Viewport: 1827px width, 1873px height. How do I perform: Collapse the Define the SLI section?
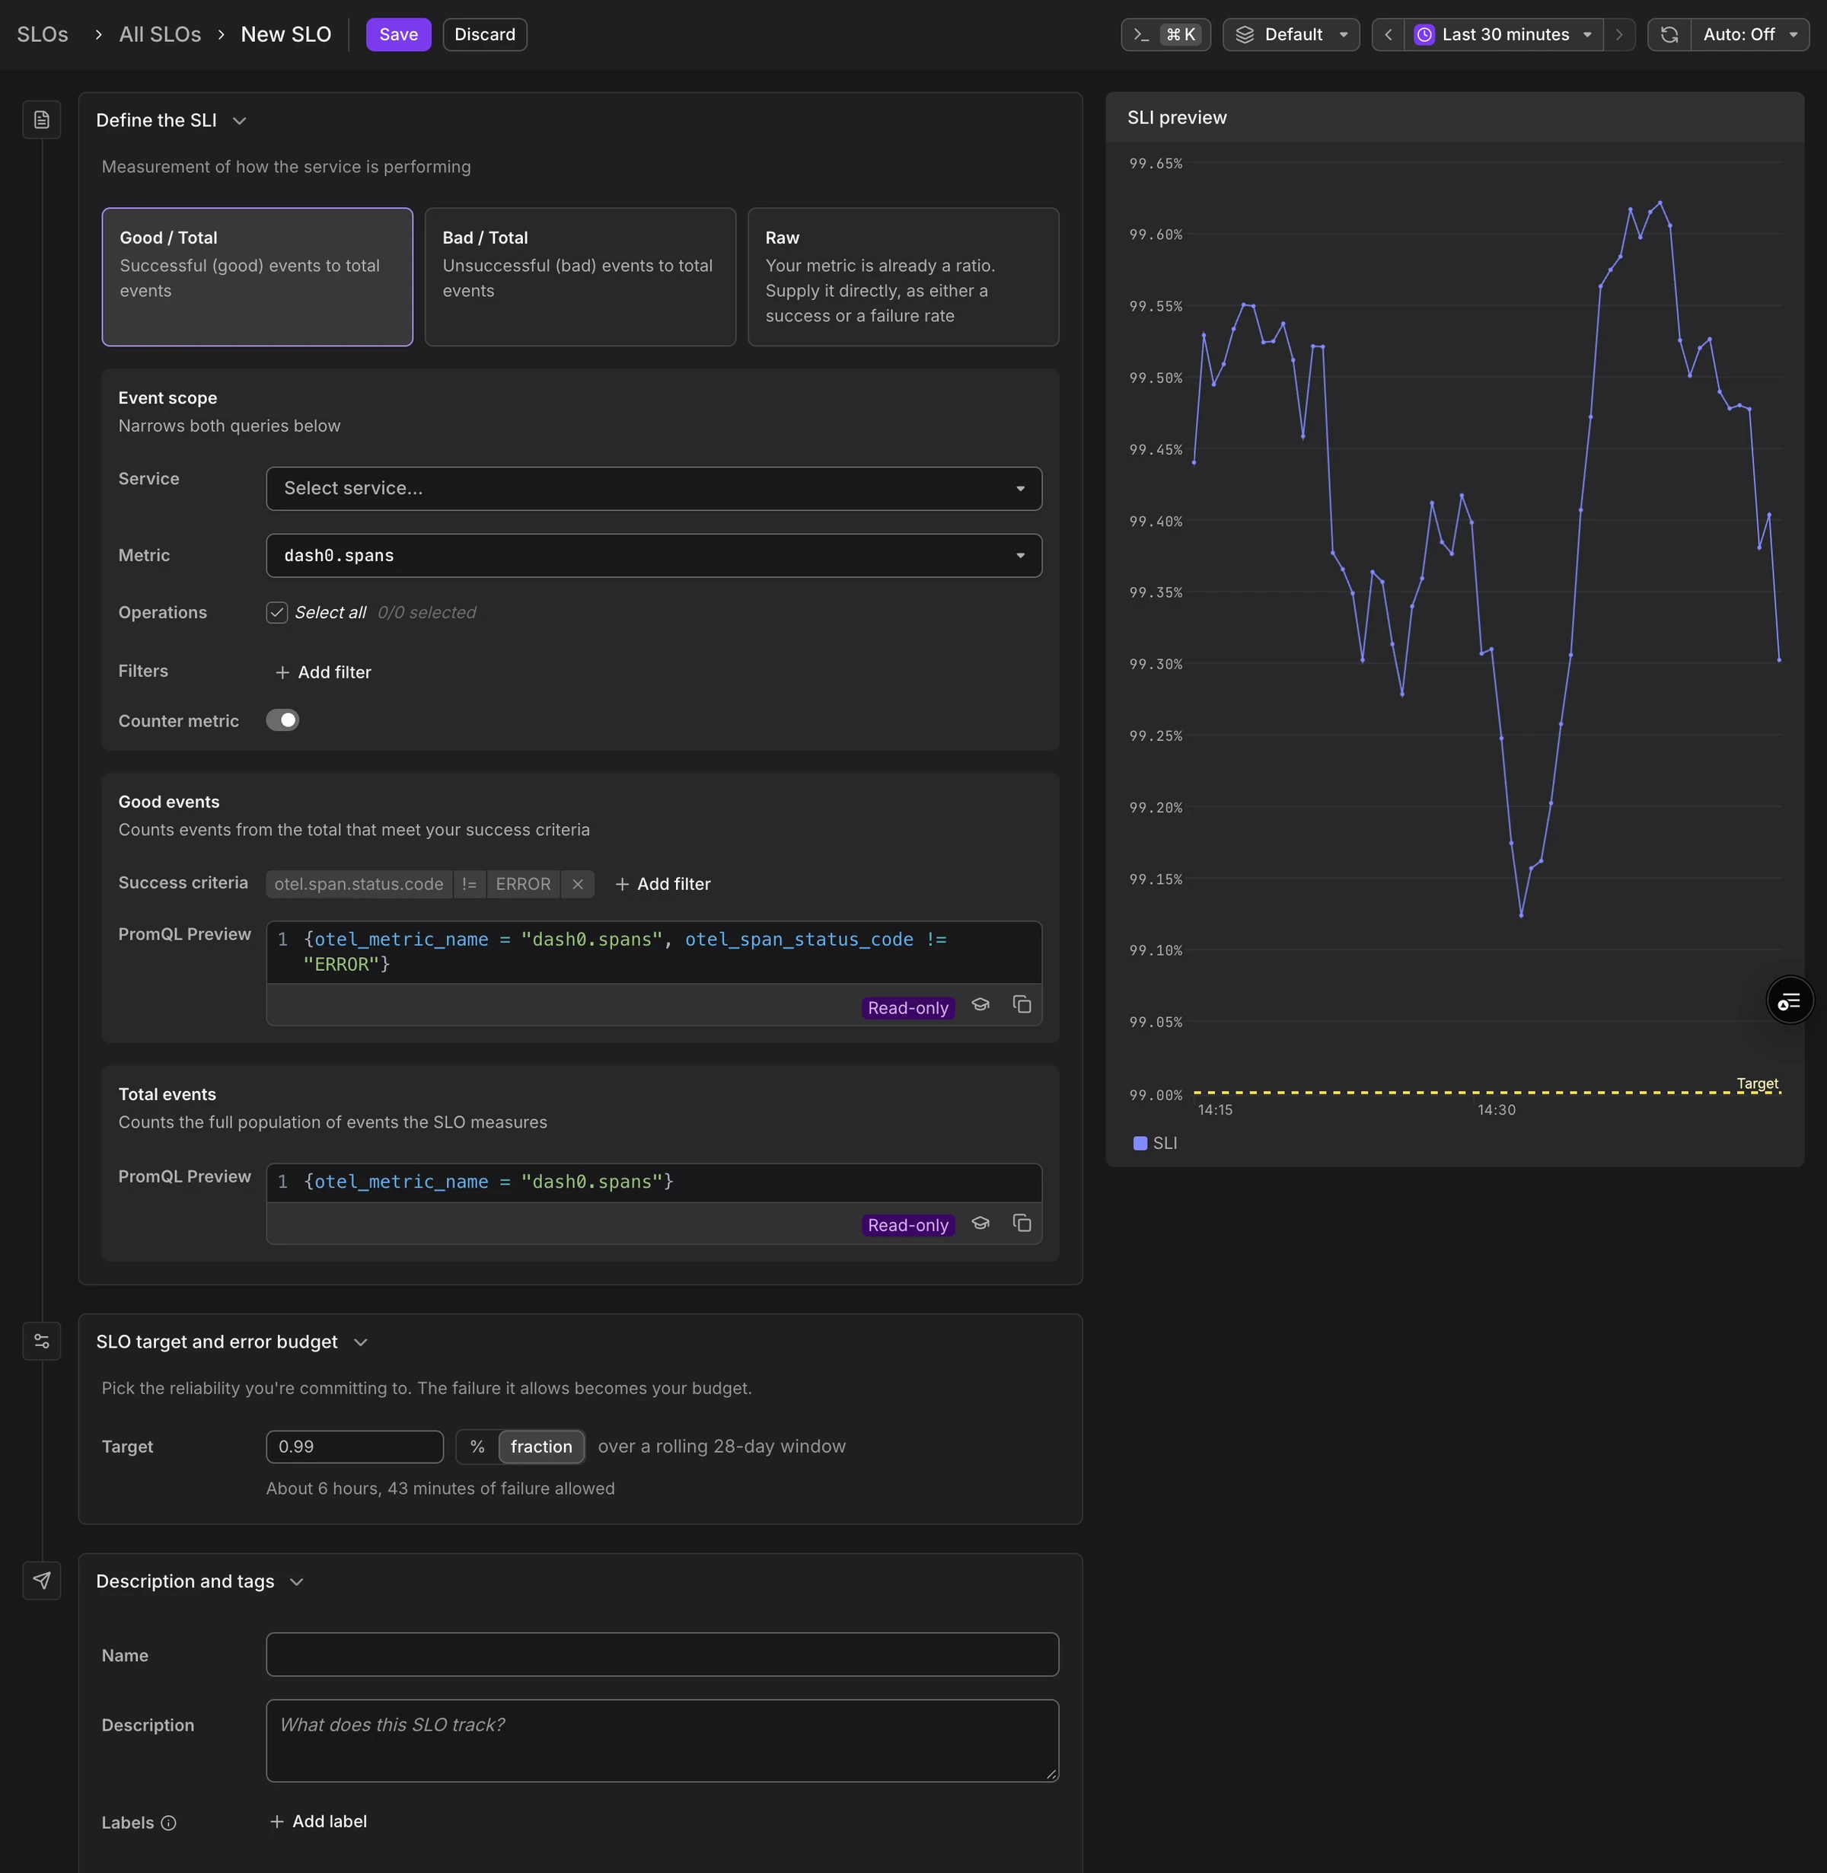tap(240, 121)
